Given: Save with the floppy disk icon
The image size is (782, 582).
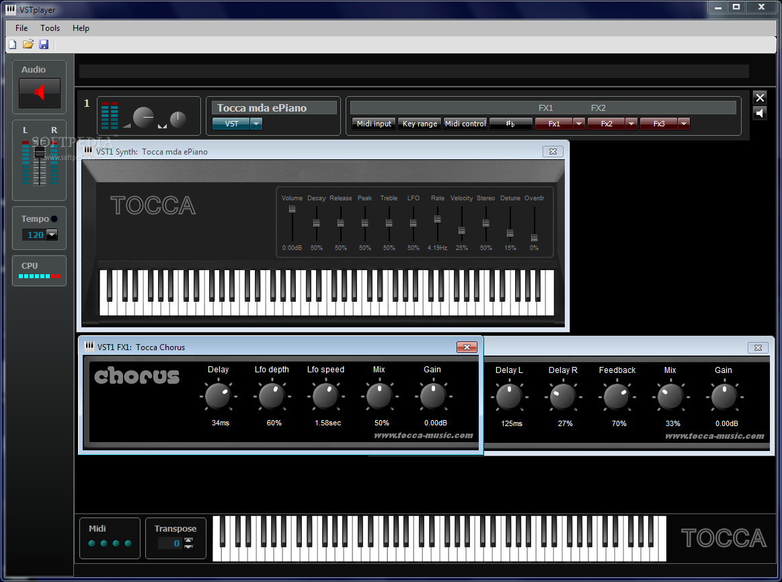Looking at the screenshot, I should tap(44, 44).
